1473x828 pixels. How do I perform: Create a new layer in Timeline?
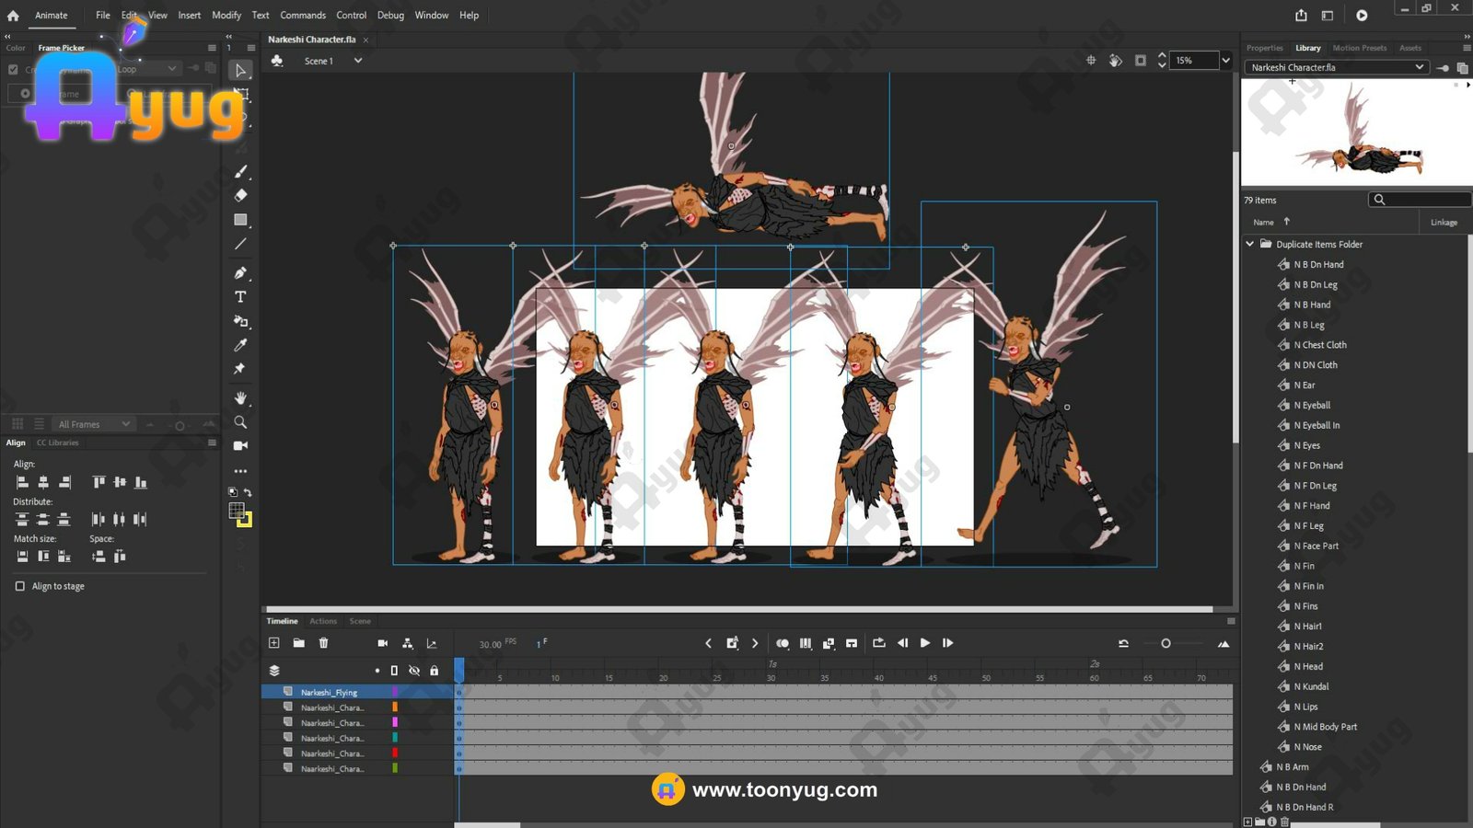pyautogui.click(x=273, y=643)
